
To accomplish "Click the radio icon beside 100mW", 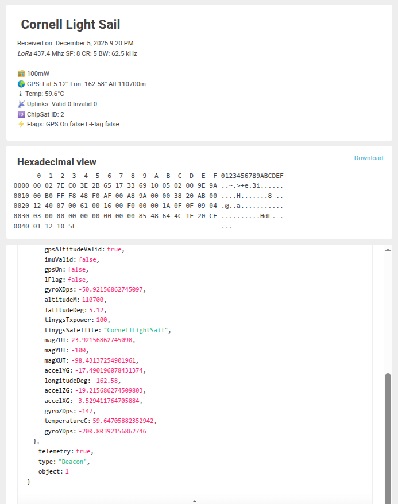I will [21, 74].
